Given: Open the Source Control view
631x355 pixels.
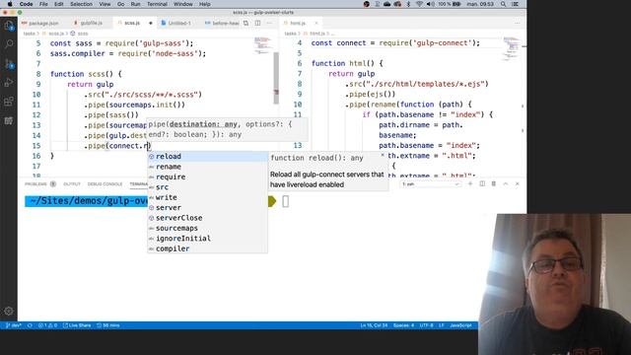Looking at the screenshot, I should pyautogui.click(x=9, y=63).
